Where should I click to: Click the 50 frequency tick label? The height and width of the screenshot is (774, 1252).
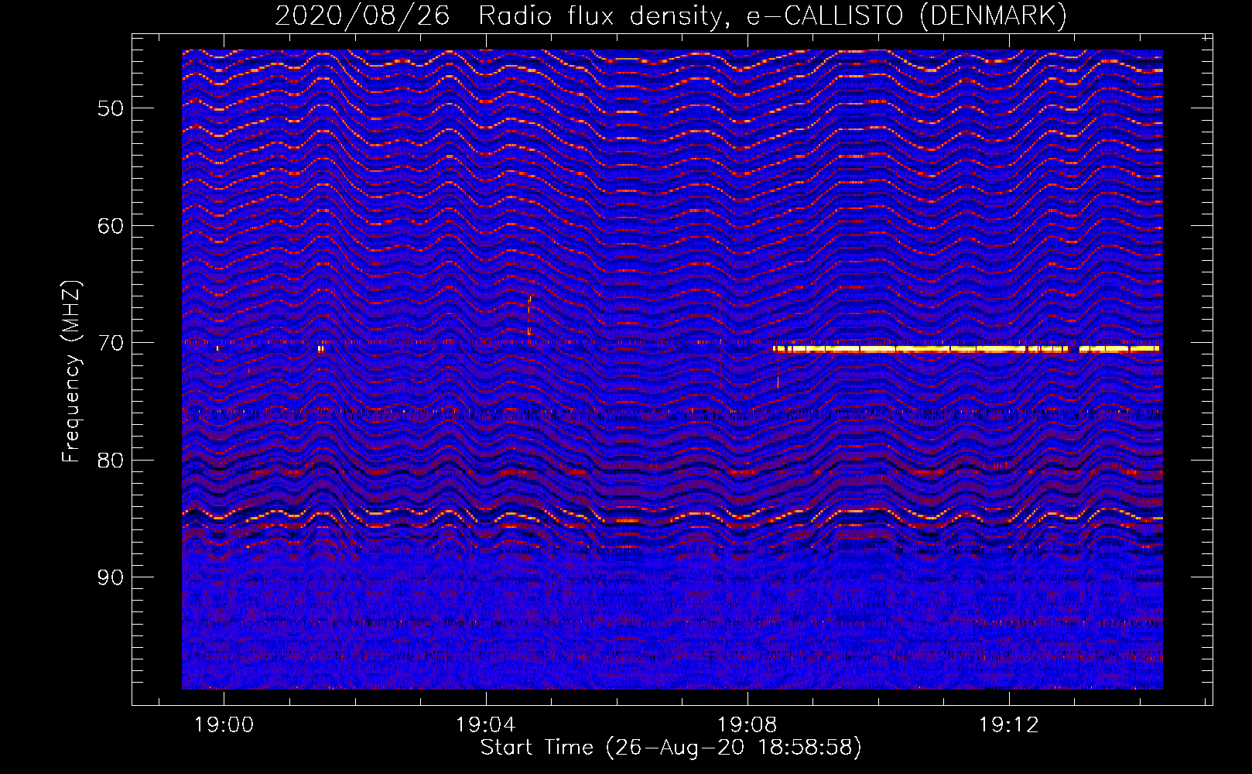[x=111, y=108]
